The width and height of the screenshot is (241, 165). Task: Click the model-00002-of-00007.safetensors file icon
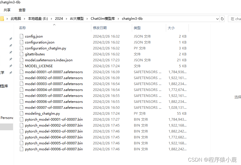click(22, 78)
